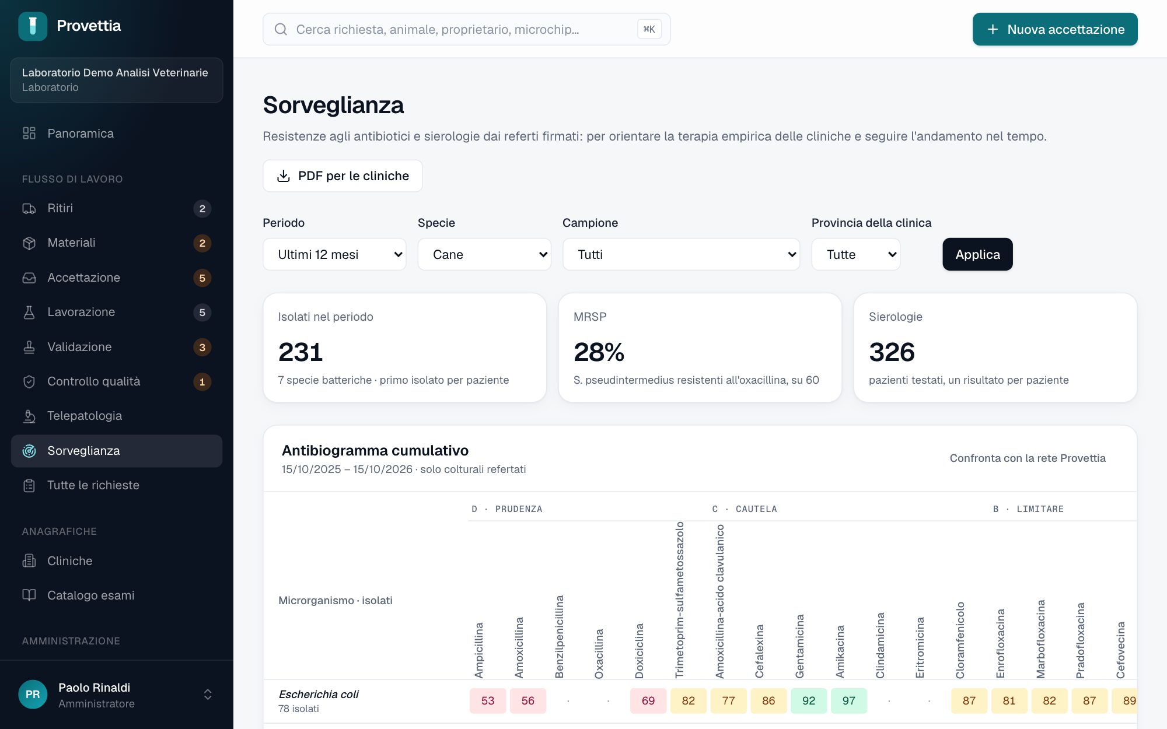This screenshot has height=729, width=1167.
Task: Click the Escherichia coli Ampicillina cell 53
Action: coord(488,701)
